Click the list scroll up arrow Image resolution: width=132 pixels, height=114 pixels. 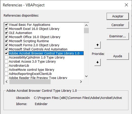pyautogui.click(x=86, y=25)
